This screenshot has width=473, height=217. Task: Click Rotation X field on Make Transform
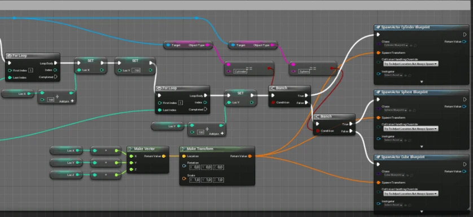[x=195, y=167]
